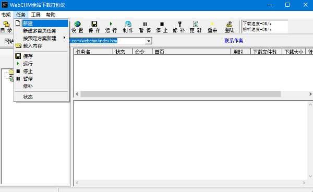Screen dimensions: 313x192
Task: Choose 运行 in the dropdown menu
Action: pos(41,64)
